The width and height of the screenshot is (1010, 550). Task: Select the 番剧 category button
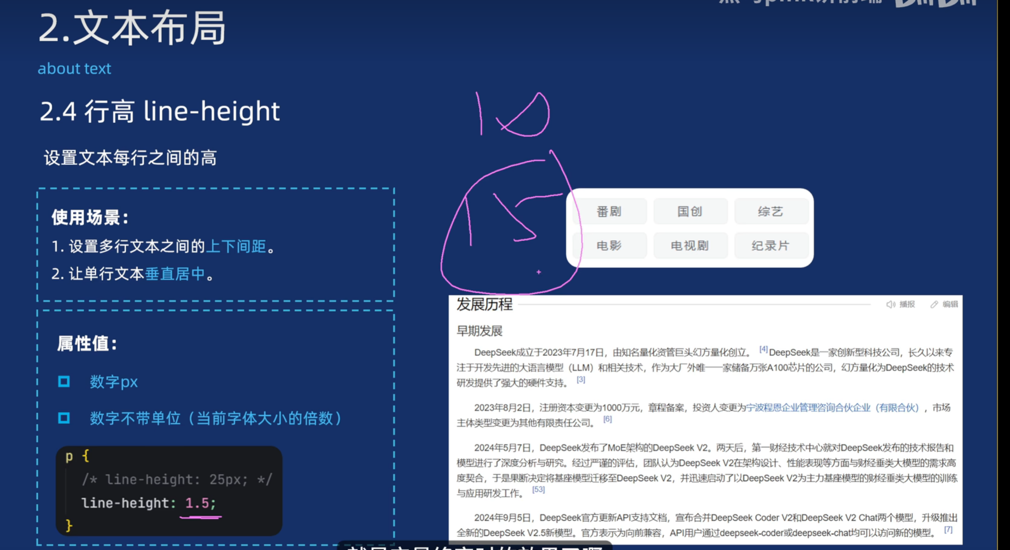609,211
